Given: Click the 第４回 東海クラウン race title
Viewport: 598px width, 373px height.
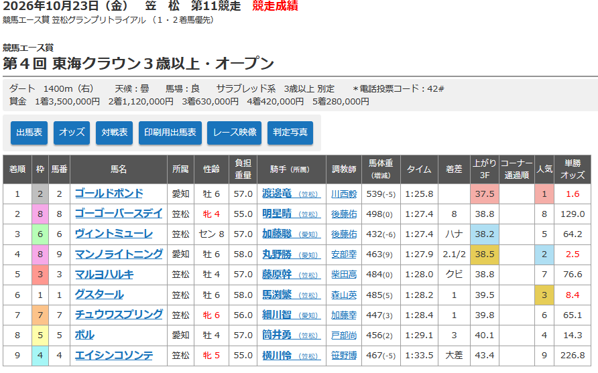Looking at the screenshot, I should (x=139, y=63).
